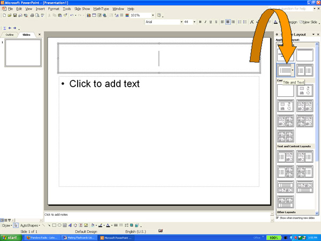The image size is (321, 241).
Task: Center the text alignment
Action: pyautogui.click(x=228, y=22)
